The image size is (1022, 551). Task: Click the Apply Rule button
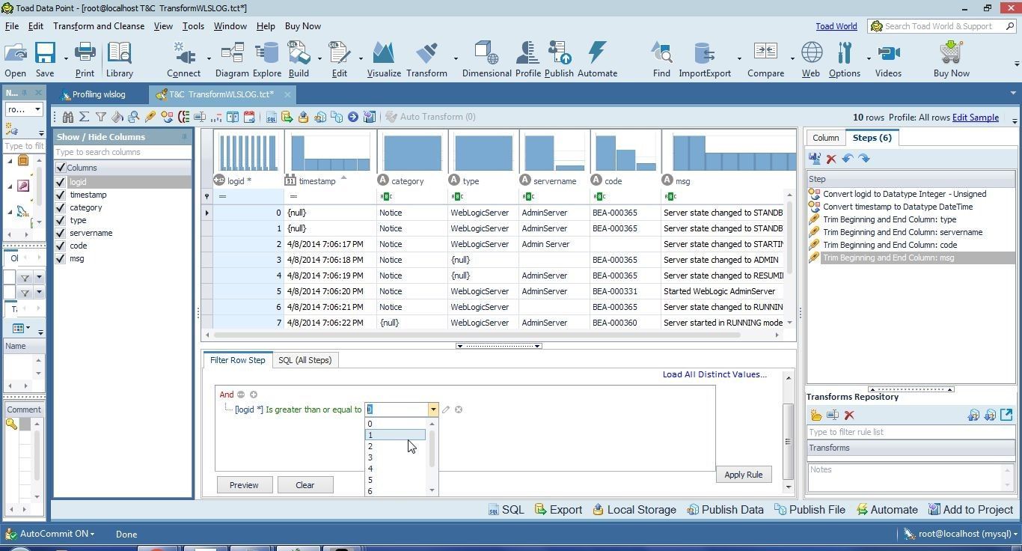(743, 475)
